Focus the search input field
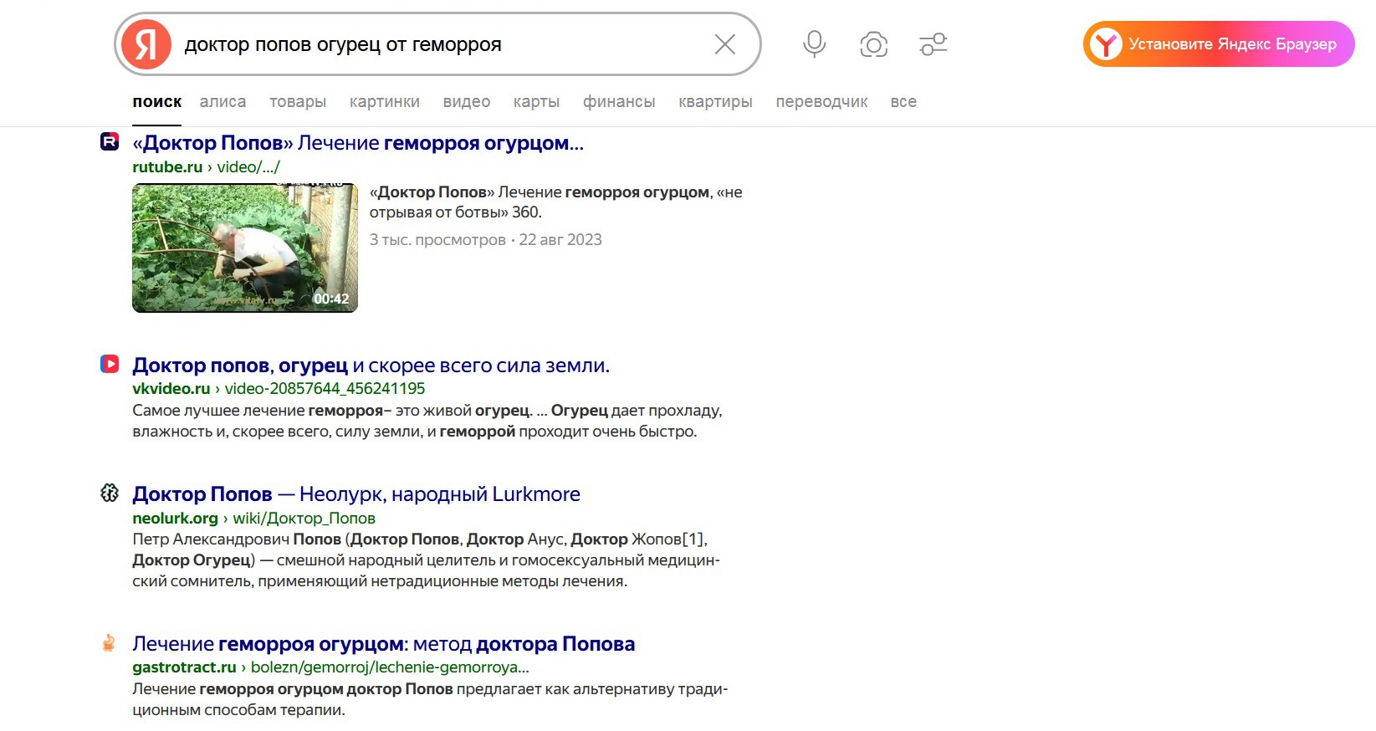 click(439, 44)
